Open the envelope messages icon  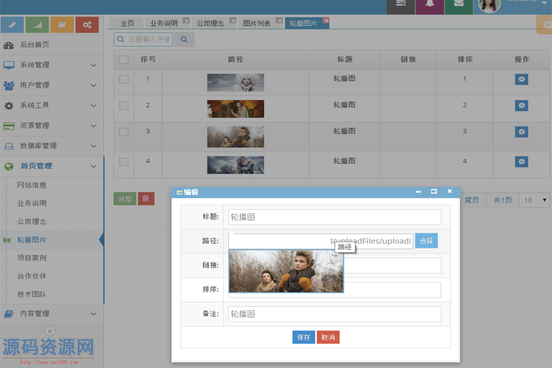pos(459,4)
